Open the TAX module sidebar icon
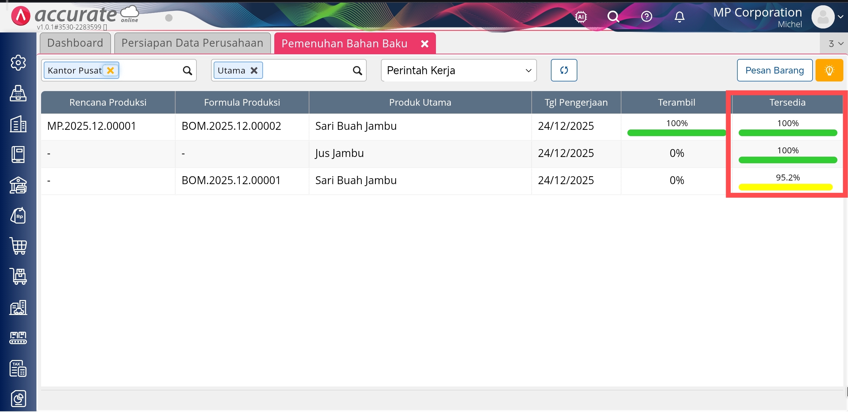 click(18, 368)
